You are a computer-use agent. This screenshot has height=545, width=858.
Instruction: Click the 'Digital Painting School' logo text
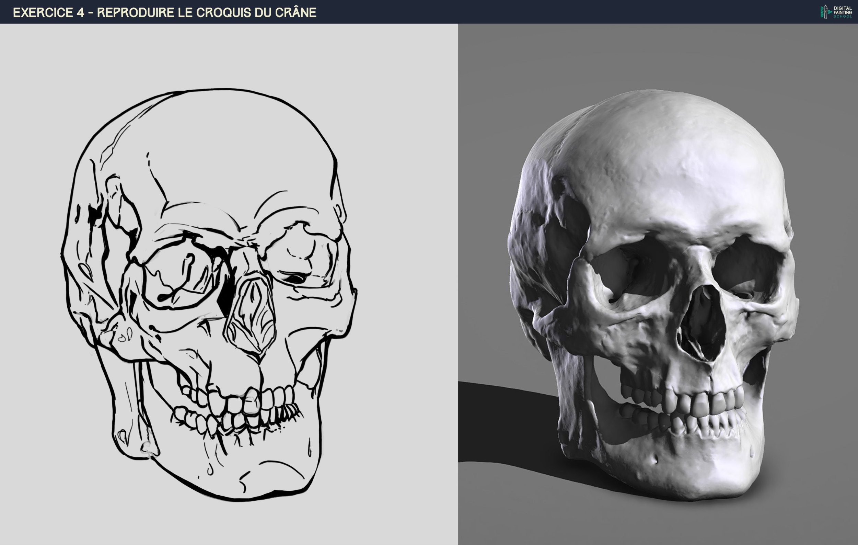pyautogui.click(x=842, y=12)
